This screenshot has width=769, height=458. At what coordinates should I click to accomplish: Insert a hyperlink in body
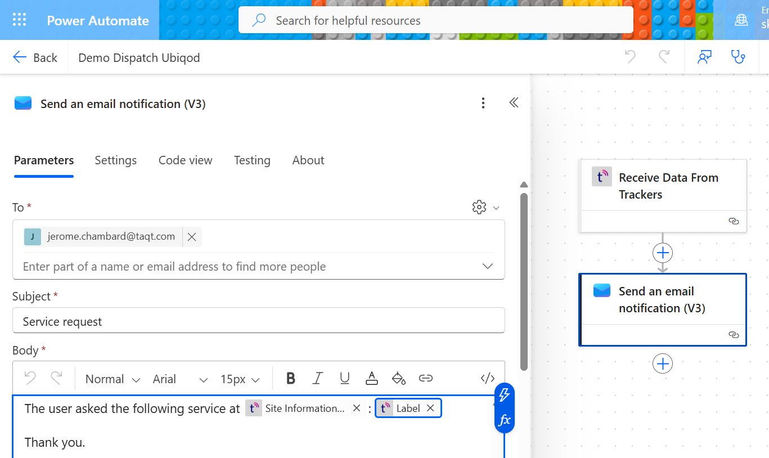click(426, 378)
